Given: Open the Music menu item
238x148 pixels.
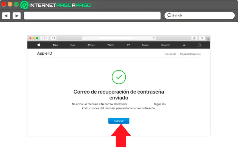Looking at the screenshot, I should 145,45.
